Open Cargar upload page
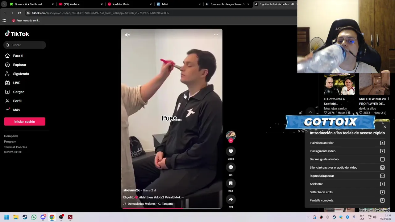395x222 pixels. (18, 92)
